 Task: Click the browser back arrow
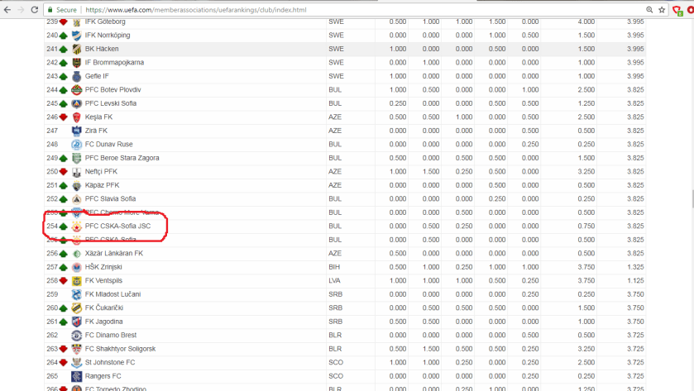(x=8, y=9)
